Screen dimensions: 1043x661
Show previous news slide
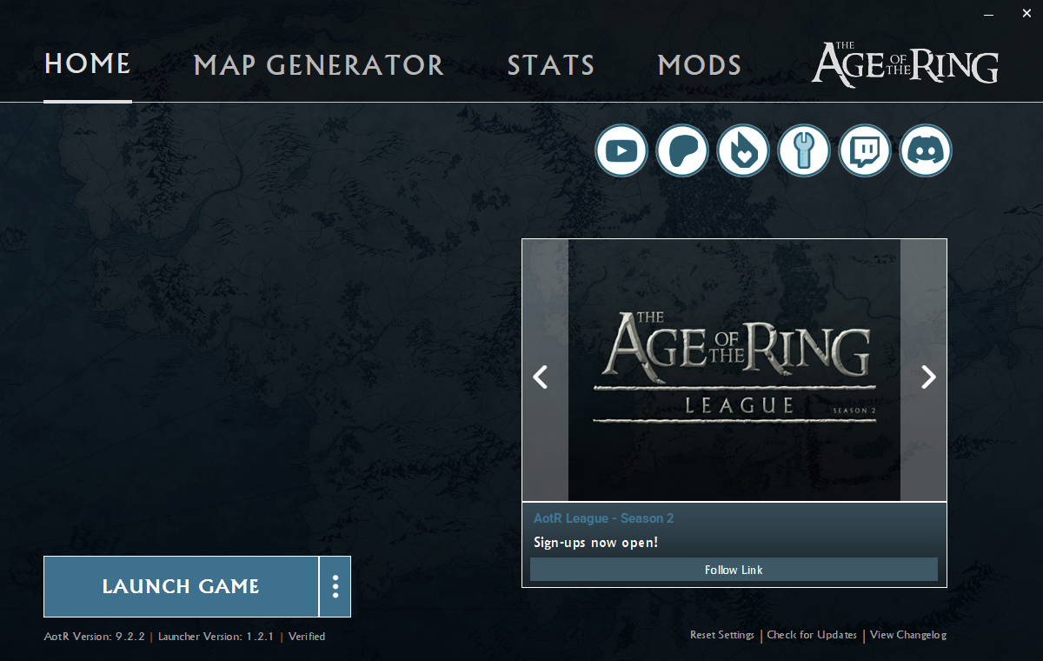(541, 377)
